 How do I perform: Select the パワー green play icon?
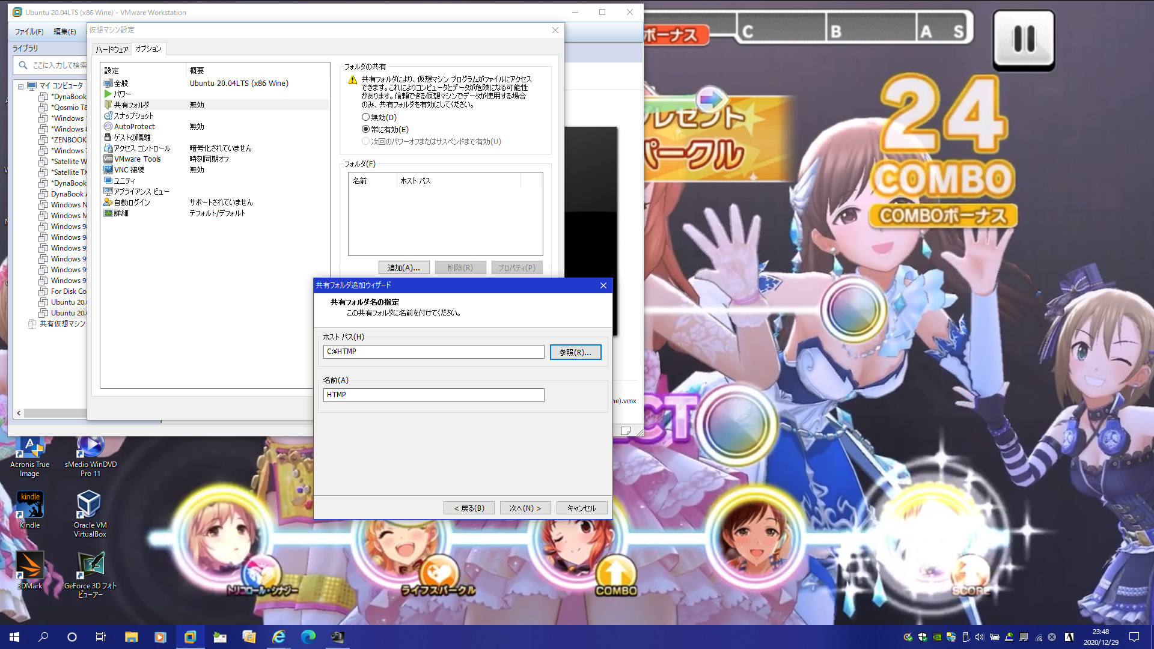tap(108, 94)
